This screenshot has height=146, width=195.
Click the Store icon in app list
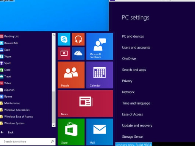click(x=1, y=70)
